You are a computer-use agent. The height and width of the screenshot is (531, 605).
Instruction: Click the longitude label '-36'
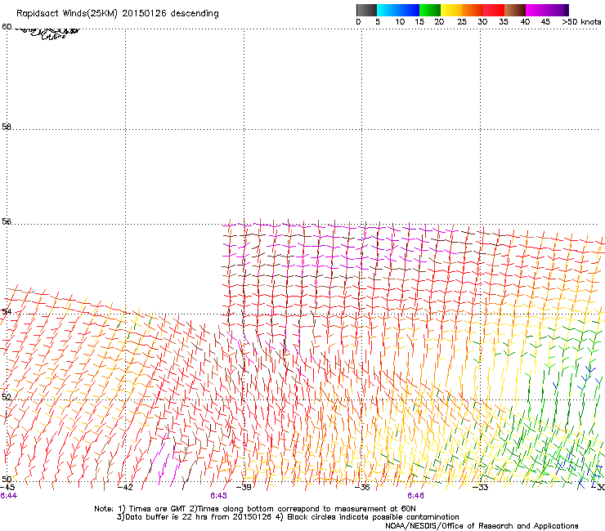[362, 488]
